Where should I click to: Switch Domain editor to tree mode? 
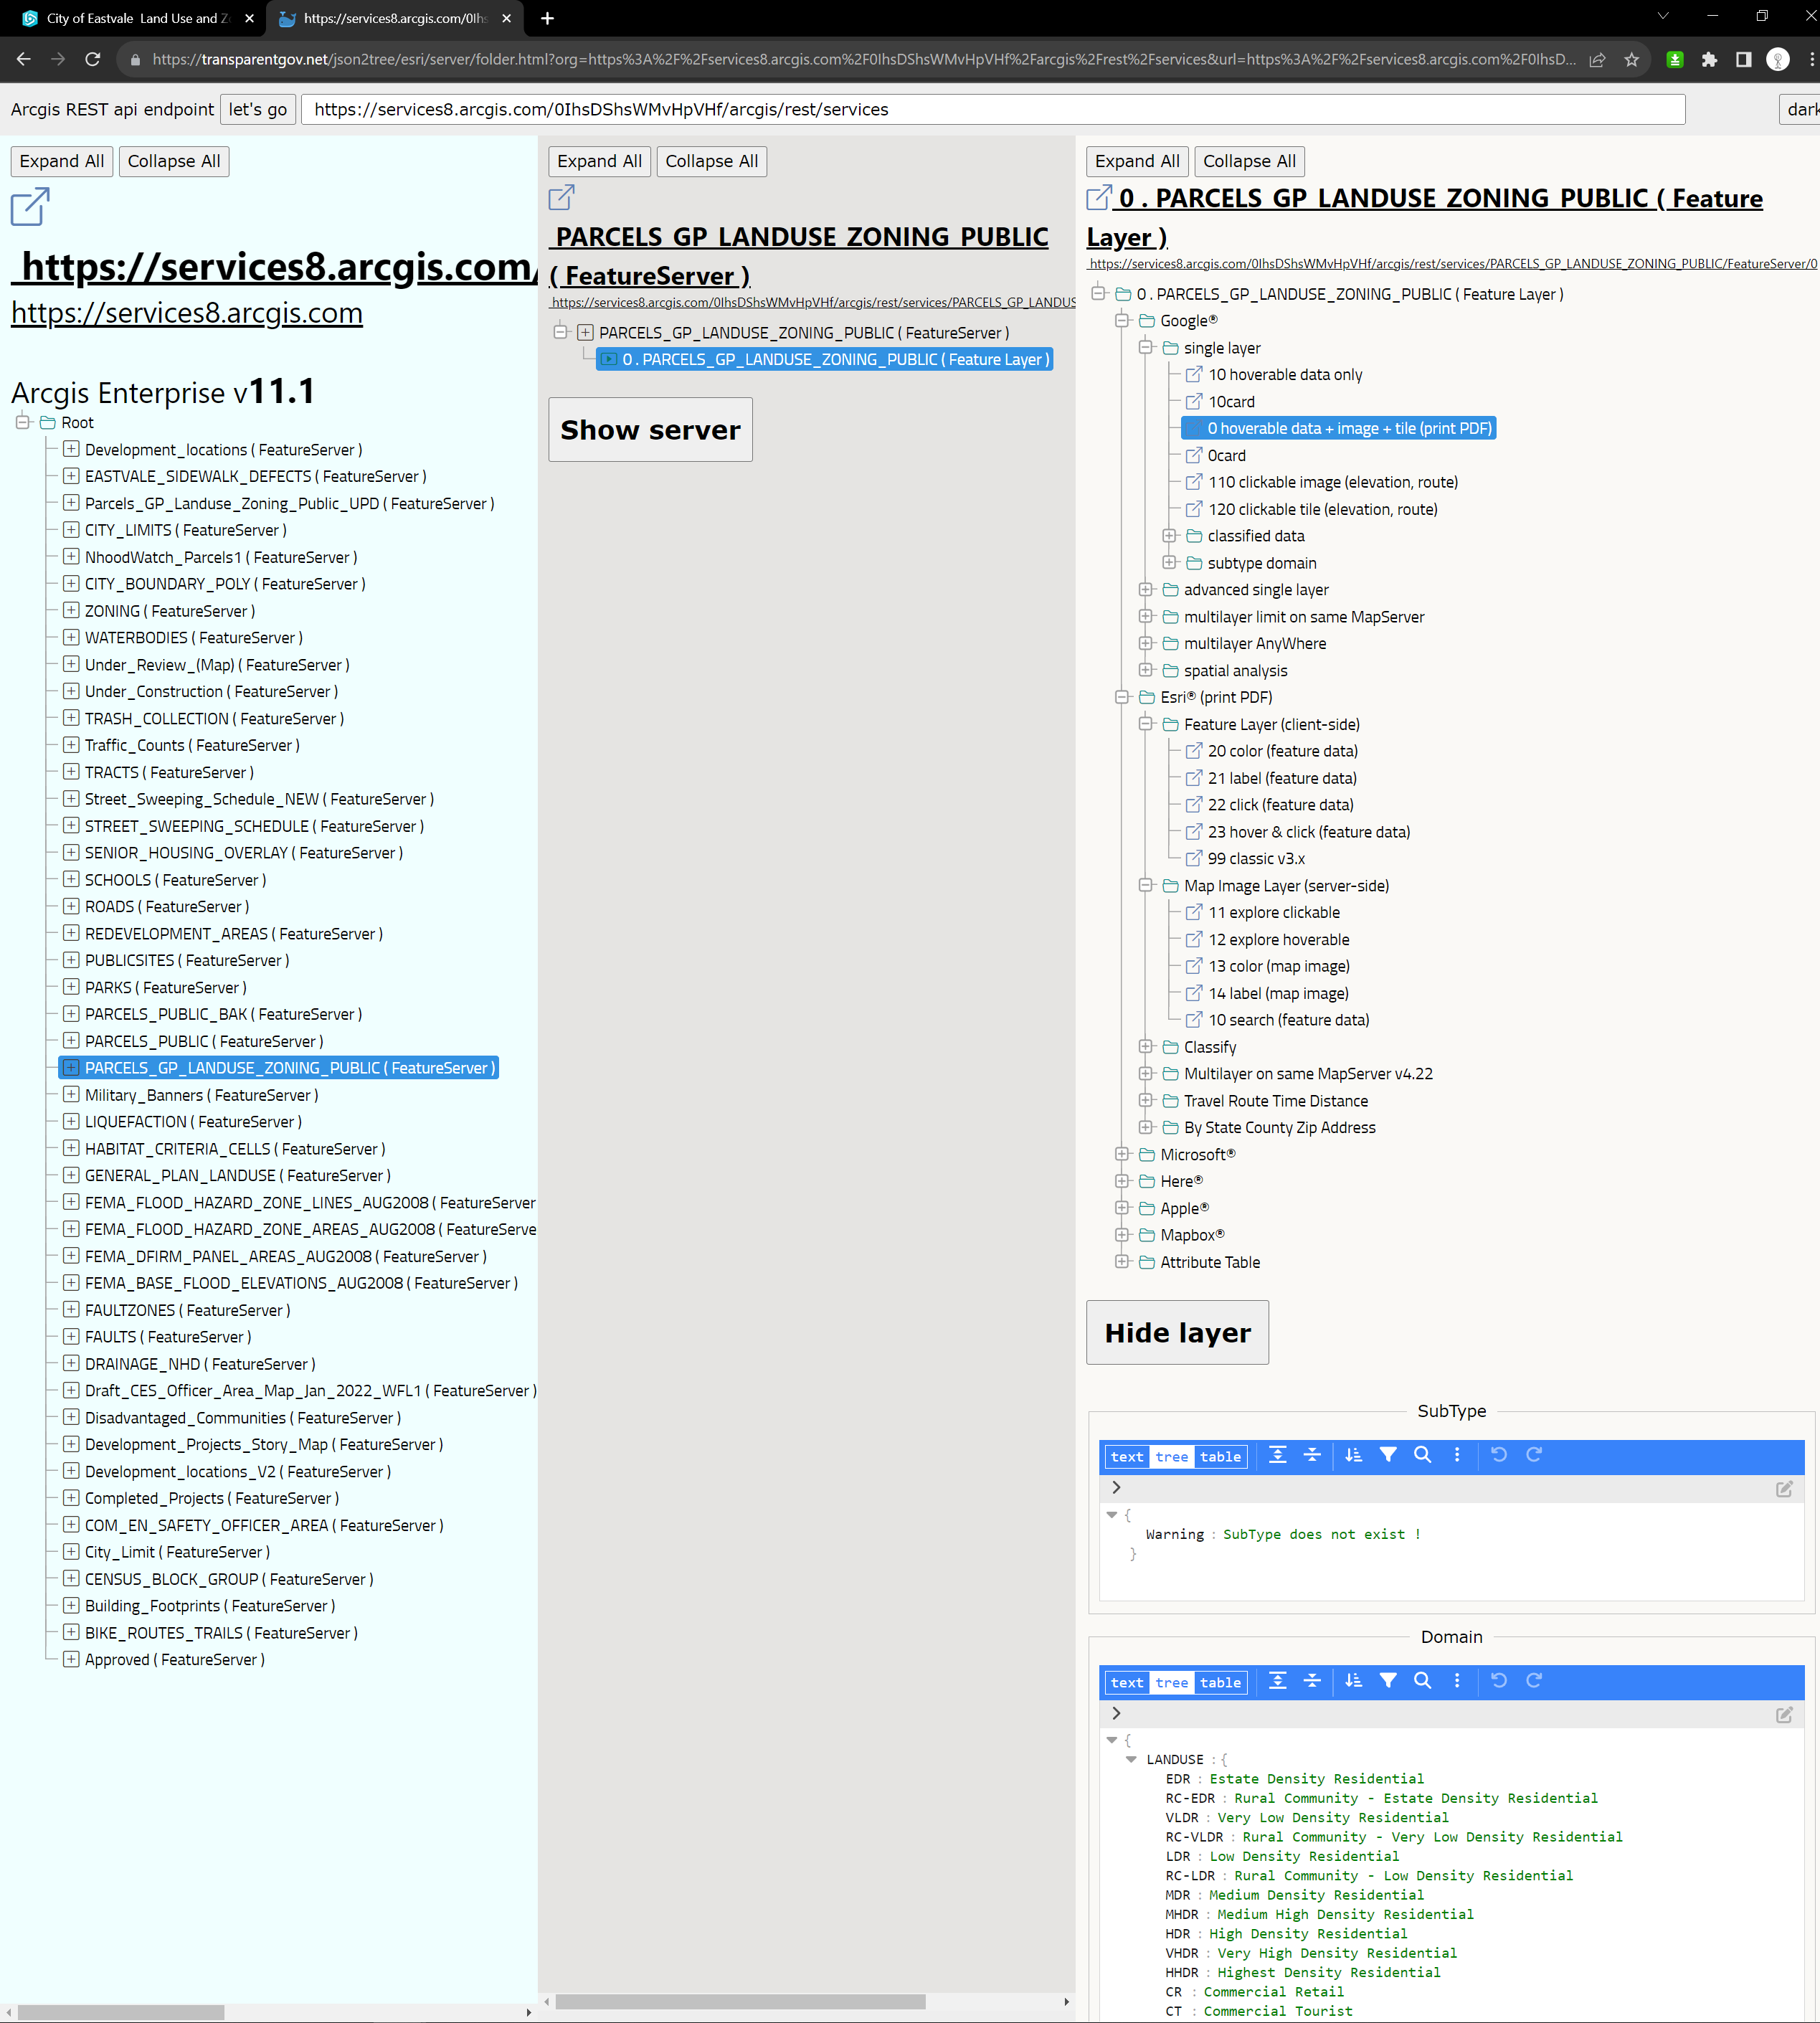[x=1172, y=1683]
